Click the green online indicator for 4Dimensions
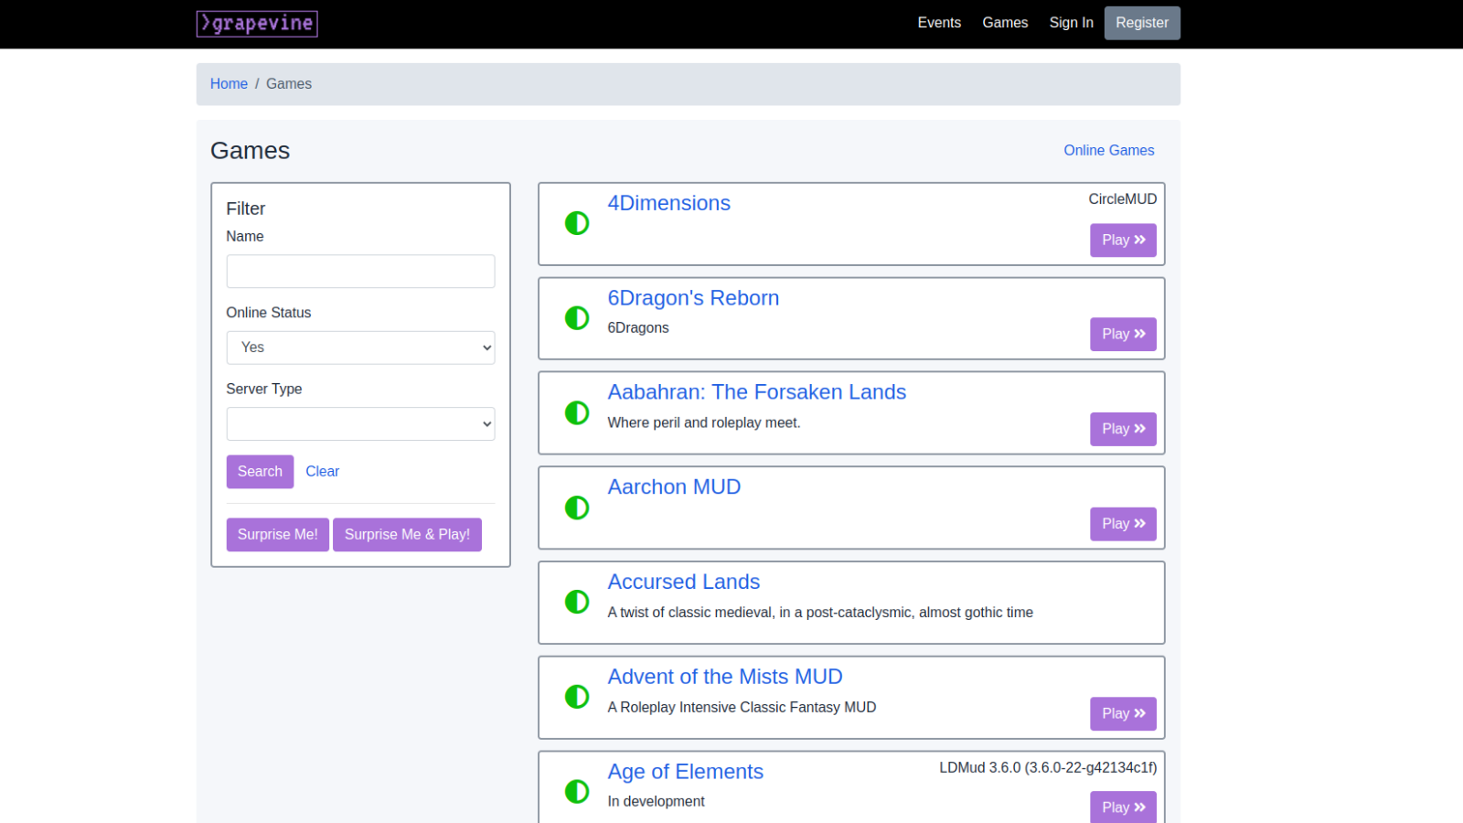 click(x=577, y=223)
